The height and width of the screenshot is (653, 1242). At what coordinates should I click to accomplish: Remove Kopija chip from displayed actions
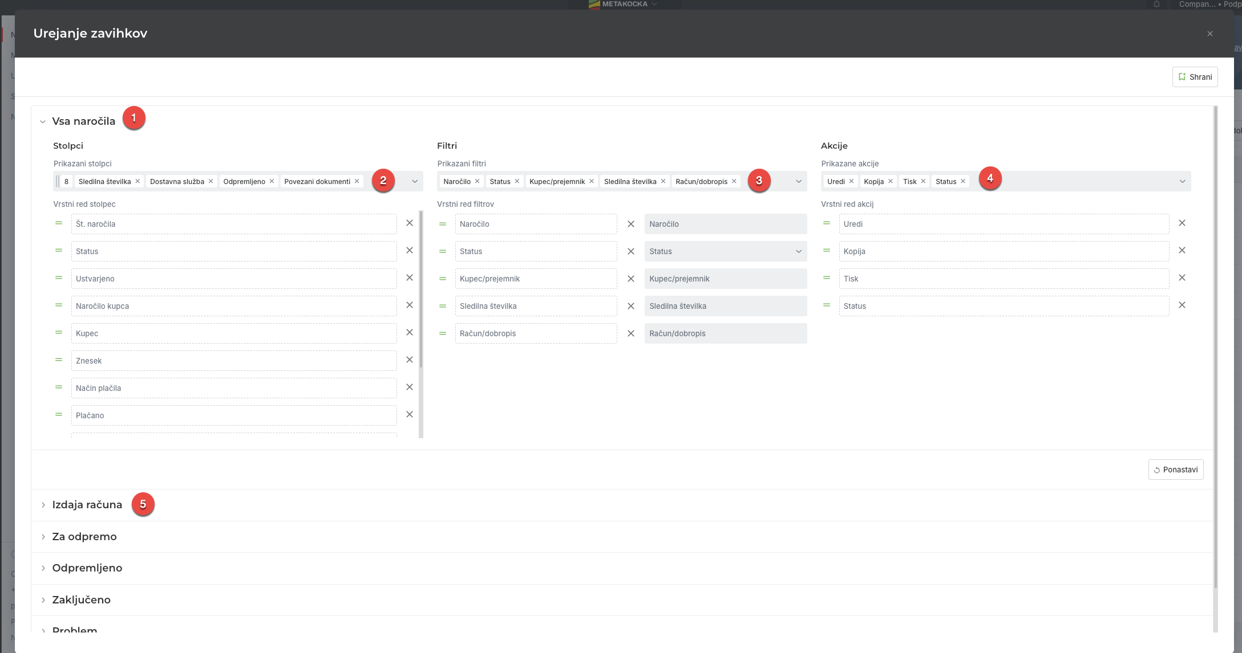(x=890, y=181)
